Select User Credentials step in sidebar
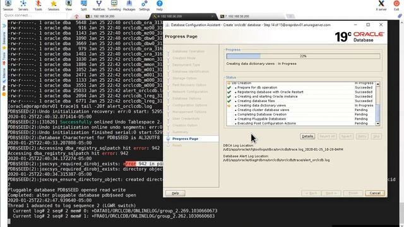This screenshot has height=227, width=404. 186,119
